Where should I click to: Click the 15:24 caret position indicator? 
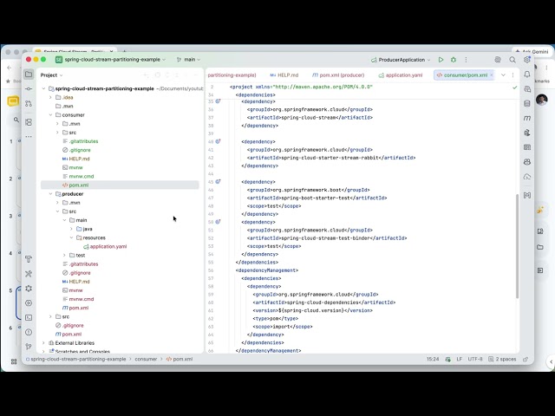pyautogui.click(x=433, y=359)
